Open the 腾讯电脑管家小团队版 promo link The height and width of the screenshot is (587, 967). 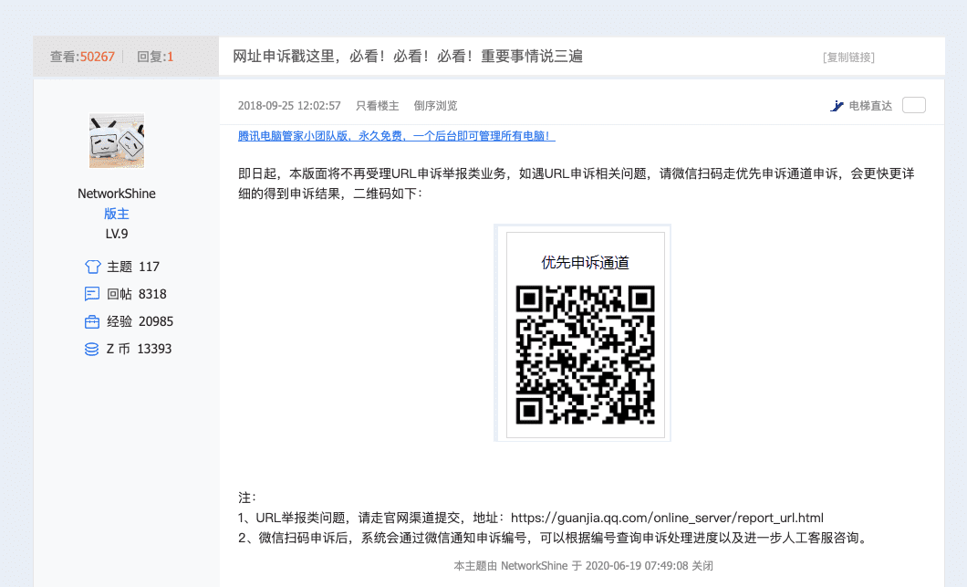click(397, 136)
